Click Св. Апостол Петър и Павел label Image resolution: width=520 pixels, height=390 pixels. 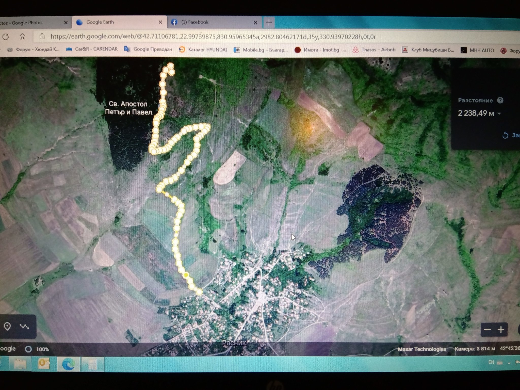point(128,108)
